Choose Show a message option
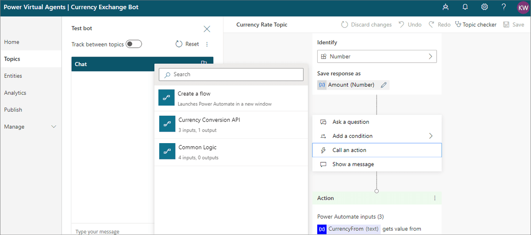Viewport: 531px width, 235px height. [x=377, y=164]
